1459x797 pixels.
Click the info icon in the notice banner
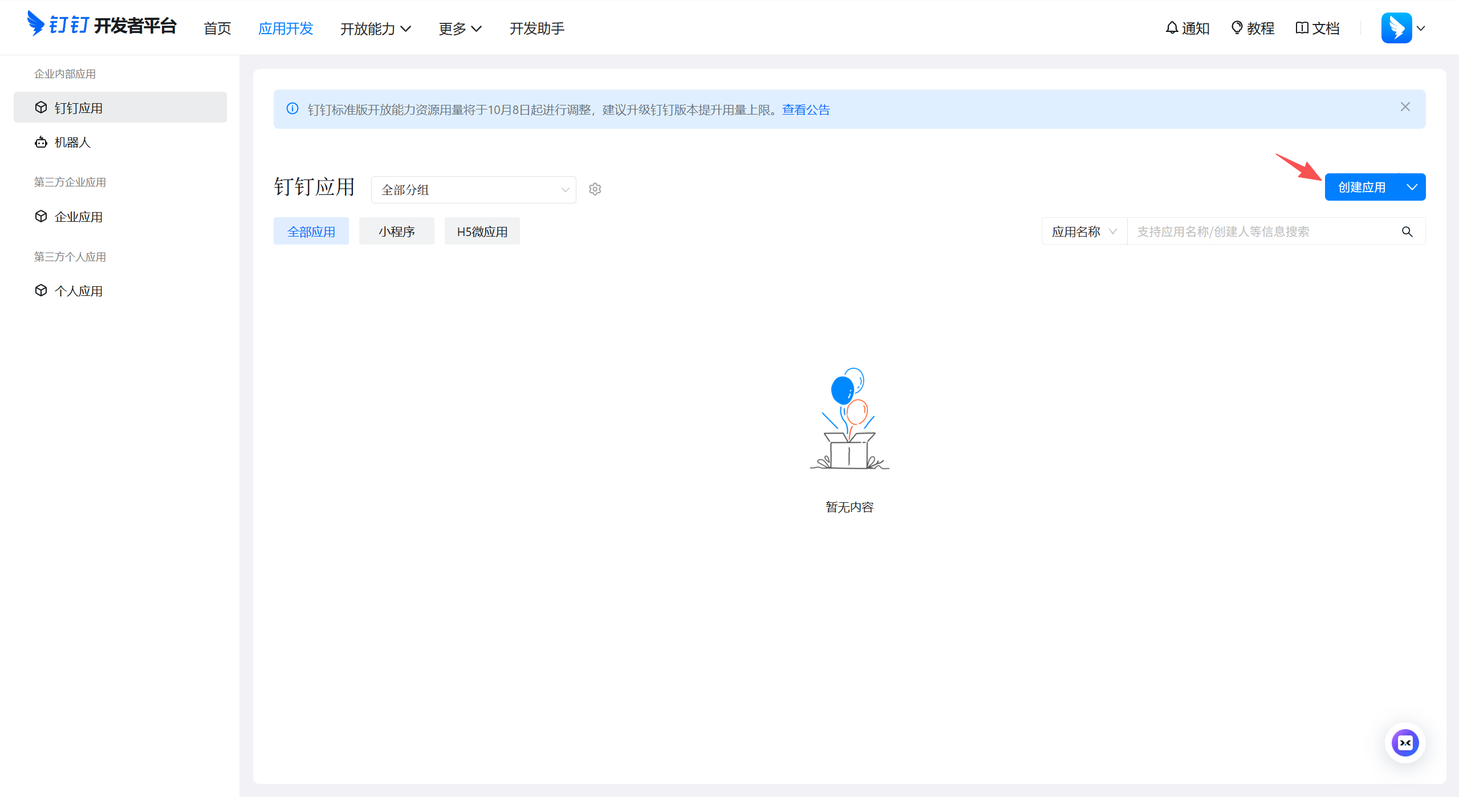[x=292, y=108]
